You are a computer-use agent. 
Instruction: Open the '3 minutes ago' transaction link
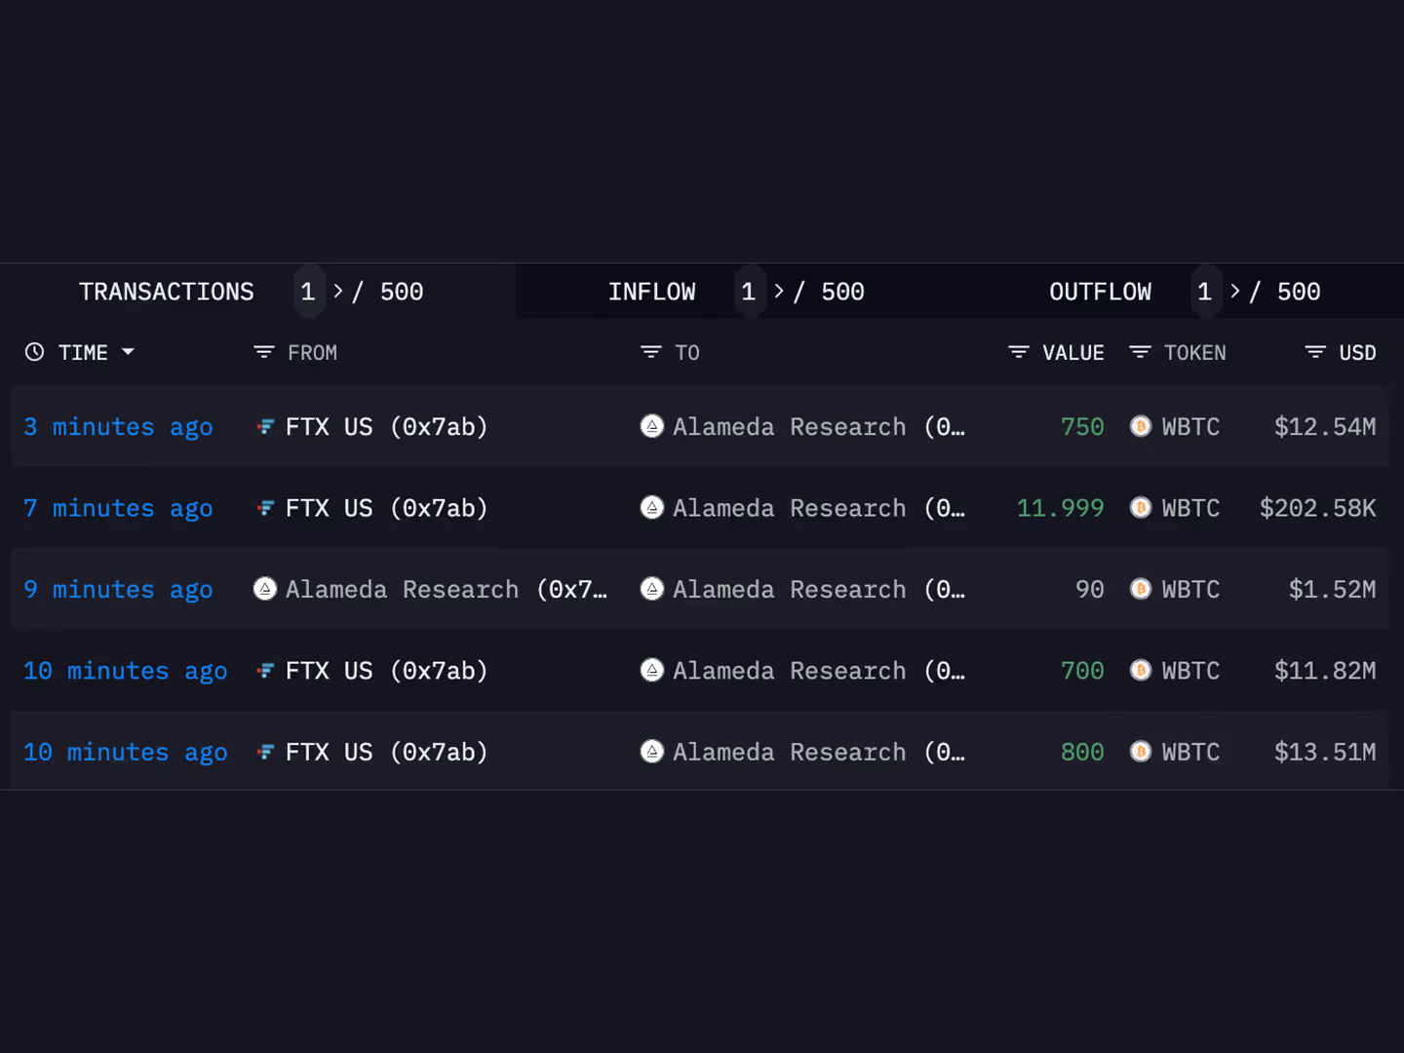click(118, 427)
